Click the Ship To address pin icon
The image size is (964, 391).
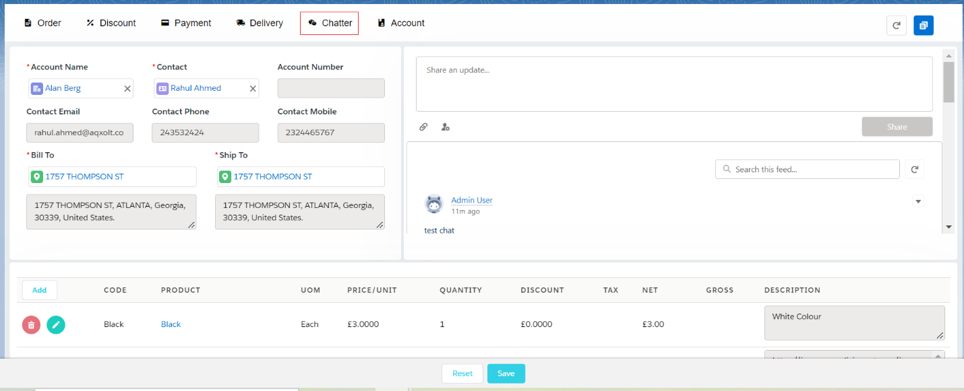click(225, 177)
